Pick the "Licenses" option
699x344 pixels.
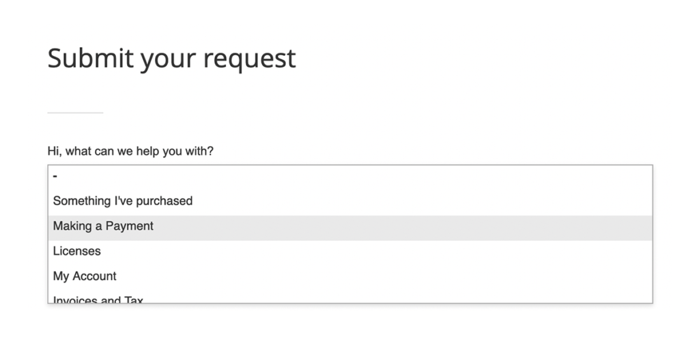coord(350,251)
